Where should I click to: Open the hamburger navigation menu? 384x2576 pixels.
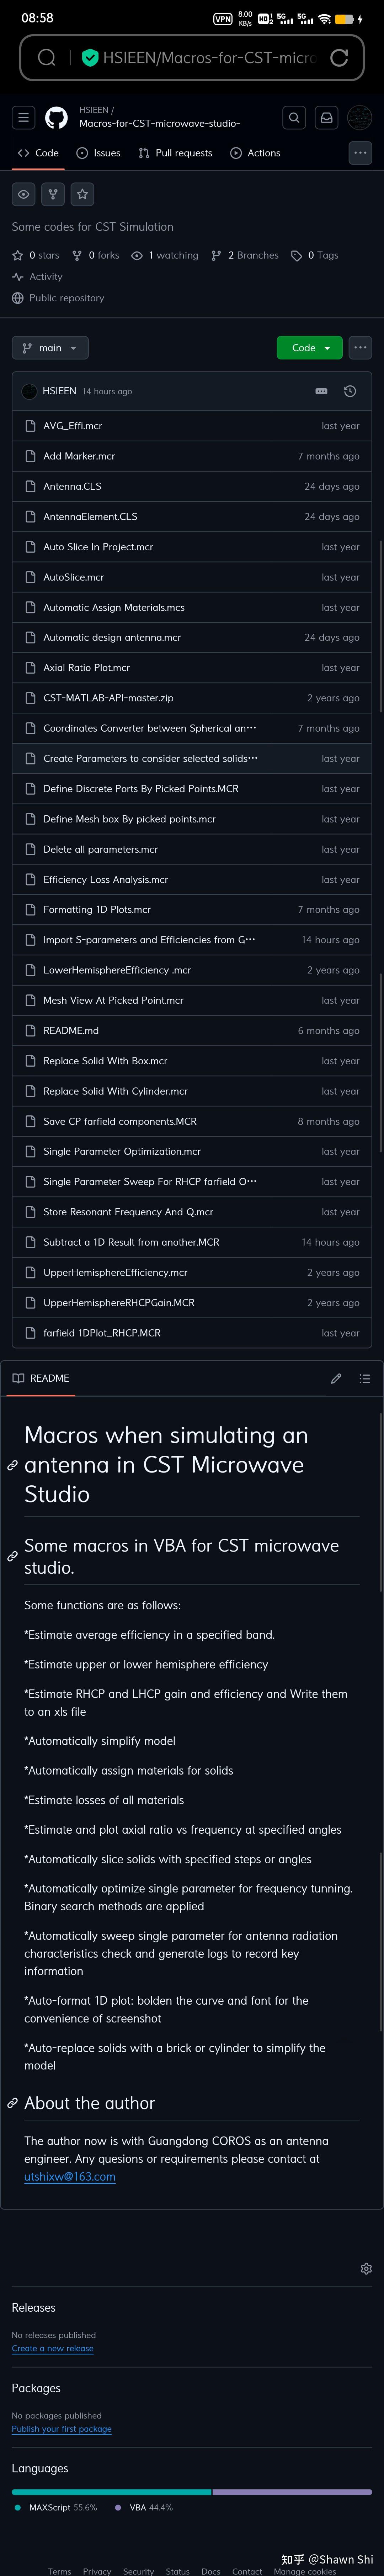tap(22, 117)
